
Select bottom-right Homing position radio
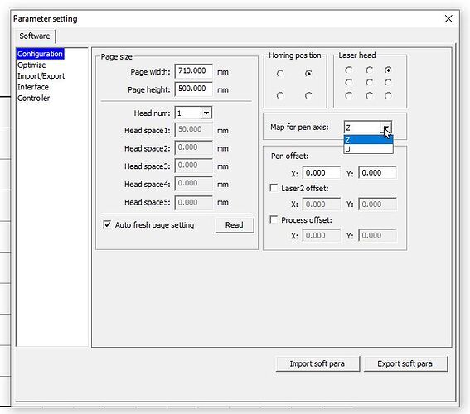click(308, 95)
